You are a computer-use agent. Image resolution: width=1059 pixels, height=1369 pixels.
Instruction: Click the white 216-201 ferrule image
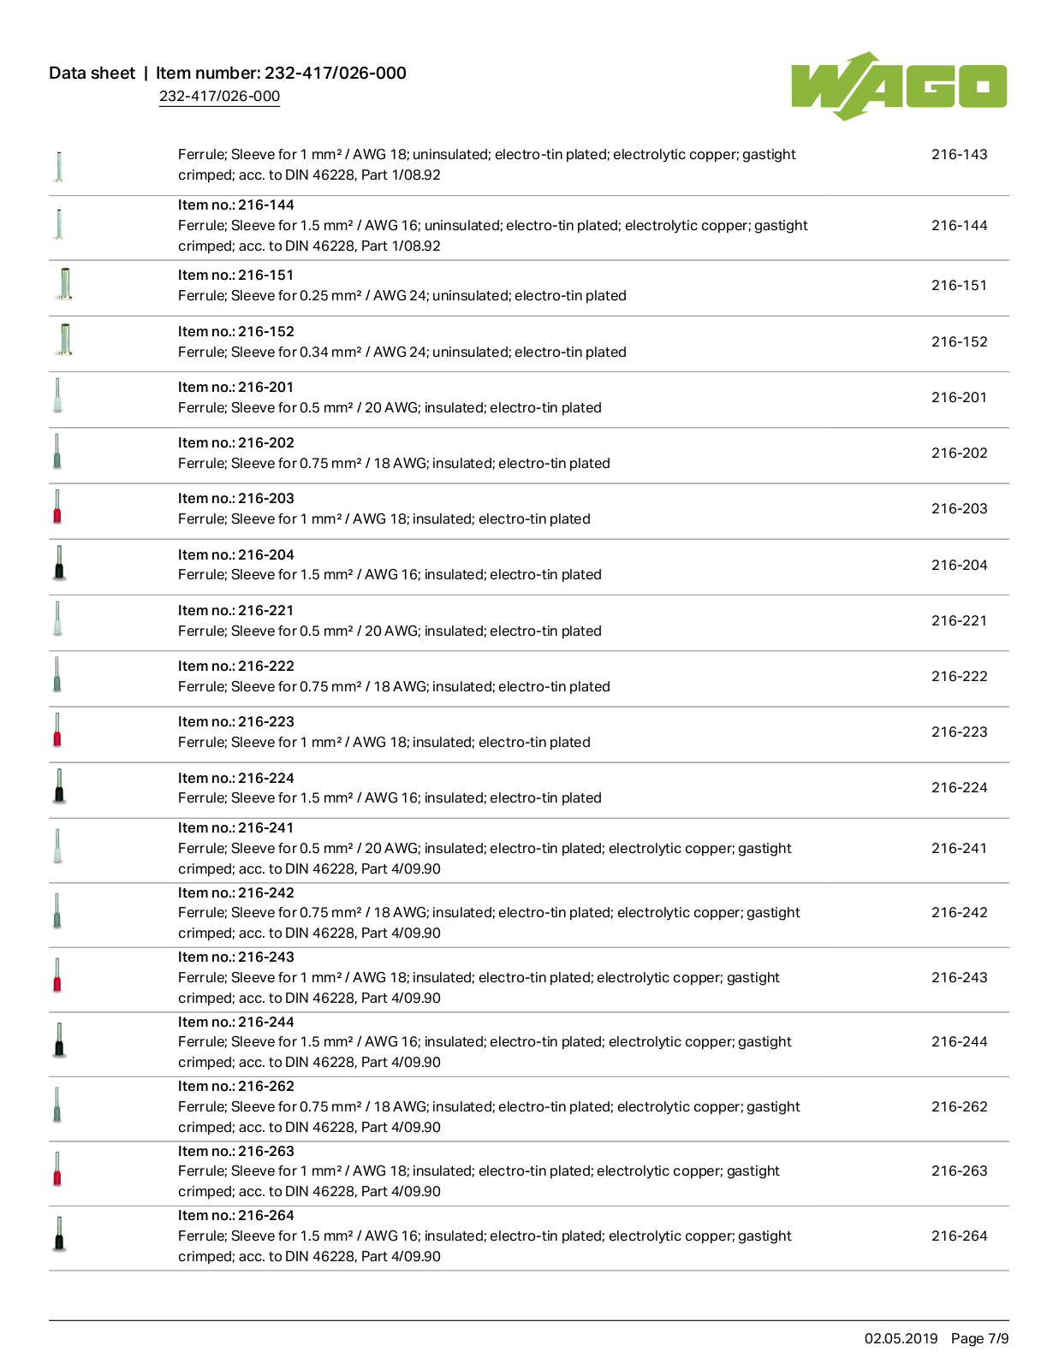pyautogui.click(x=57, y=396)
